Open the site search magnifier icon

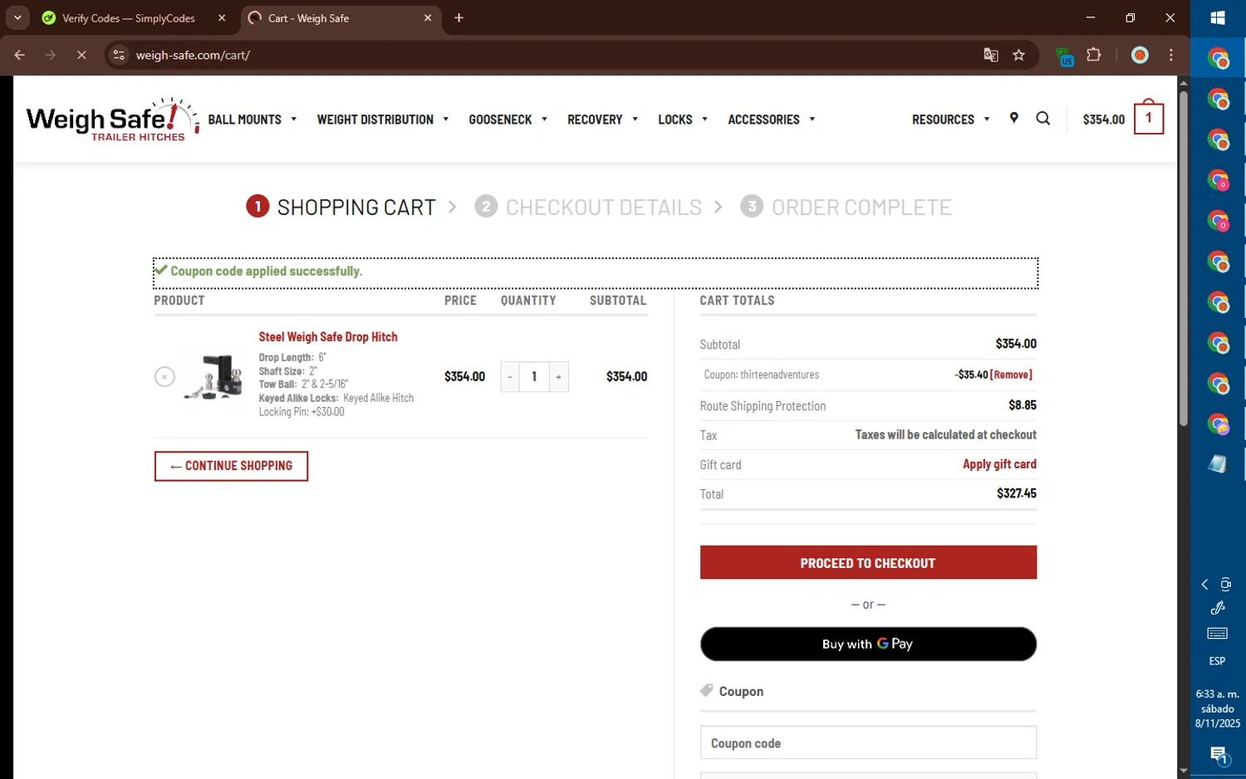(x=1042, y=119)
